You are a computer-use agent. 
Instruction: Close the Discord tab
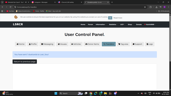(x=81, y=2)
